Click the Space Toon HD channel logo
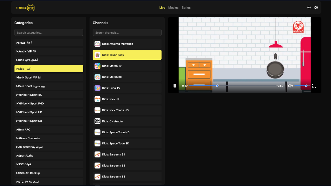331x186 pixels. tap(97, 132)
